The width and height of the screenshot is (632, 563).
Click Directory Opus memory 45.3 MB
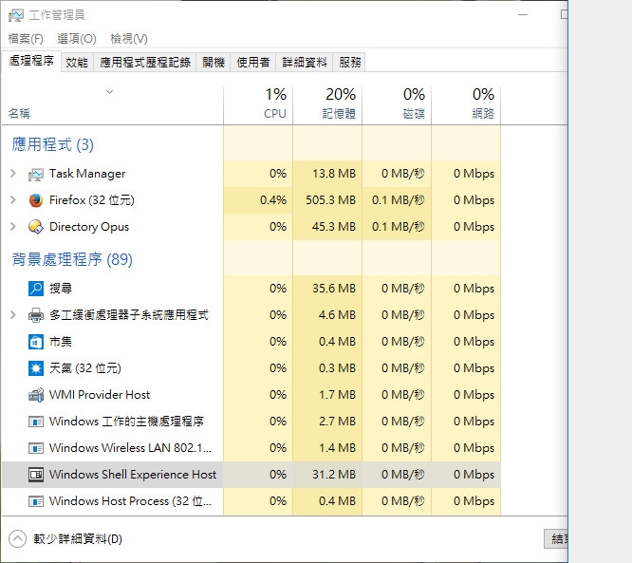coord(334,227)
